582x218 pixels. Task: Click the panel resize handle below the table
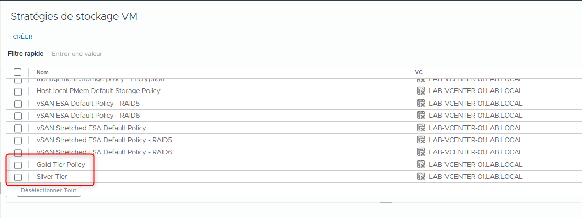(385, 202)
